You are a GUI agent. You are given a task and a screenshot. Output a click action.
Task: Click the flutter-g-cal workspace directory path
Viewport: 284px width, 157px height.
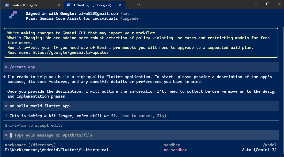point(57,150)
